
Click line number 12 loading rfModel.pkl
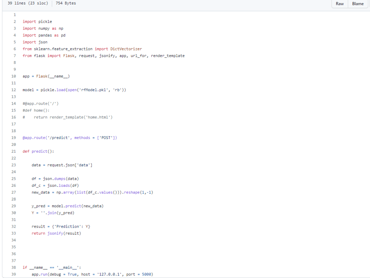tap(13, 90)
